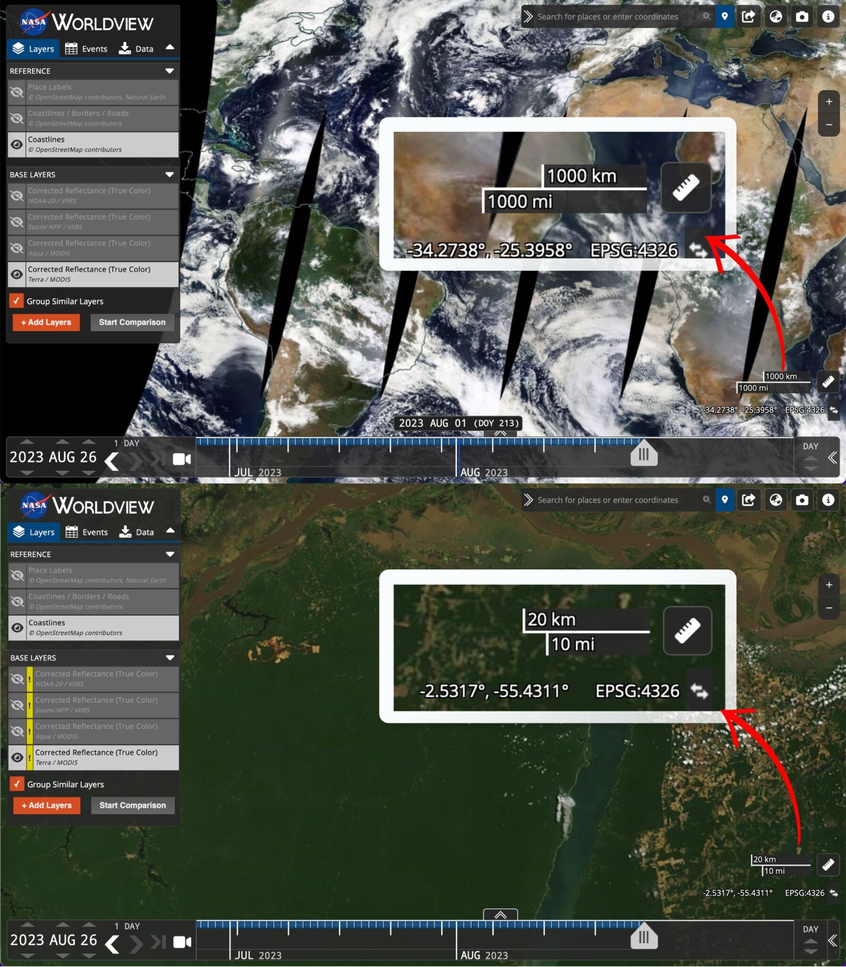Viewport: 846px width, 967px height.
Task: Zoom in with plus button in upper map
Action: [829, 102]
